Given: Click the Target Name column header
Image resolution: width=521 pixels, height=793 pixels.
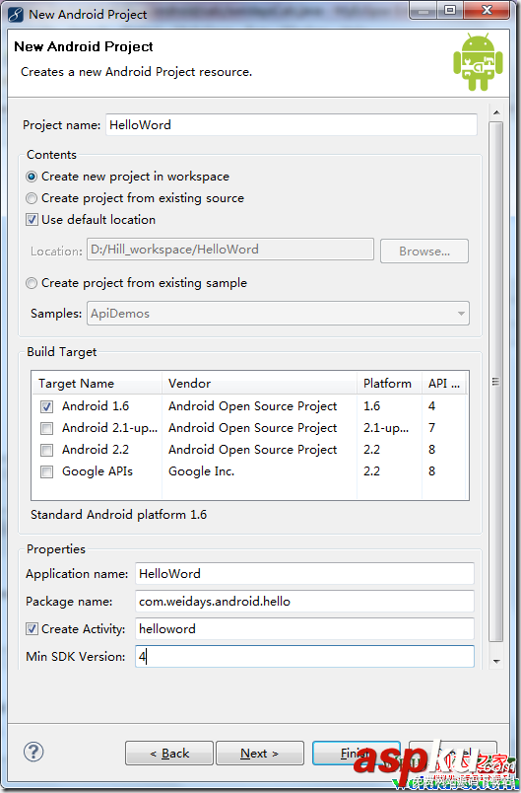Looking at the screenshot, I should (97, 384).
